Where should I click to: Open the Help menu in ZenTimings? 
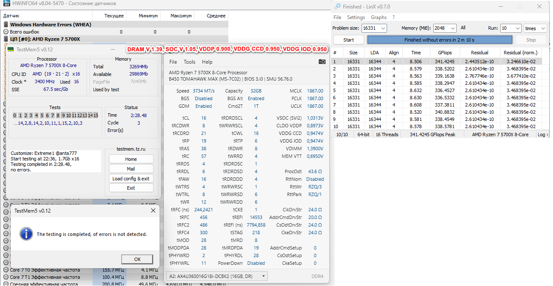pyautogui.click(x=207, y=62)
